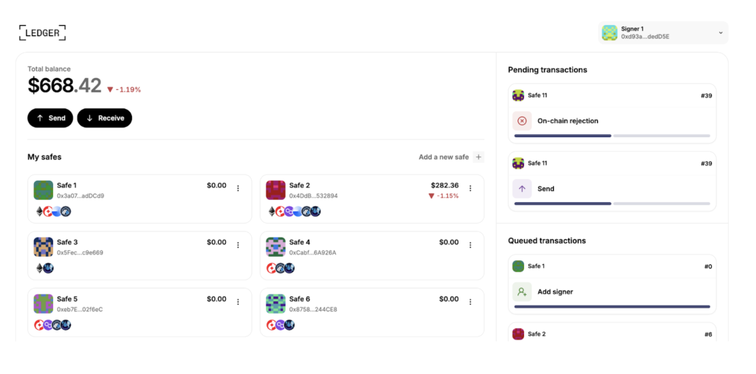Click the On-chain rejection cancel icon
The image size is (756, 374).
(522, 121)
